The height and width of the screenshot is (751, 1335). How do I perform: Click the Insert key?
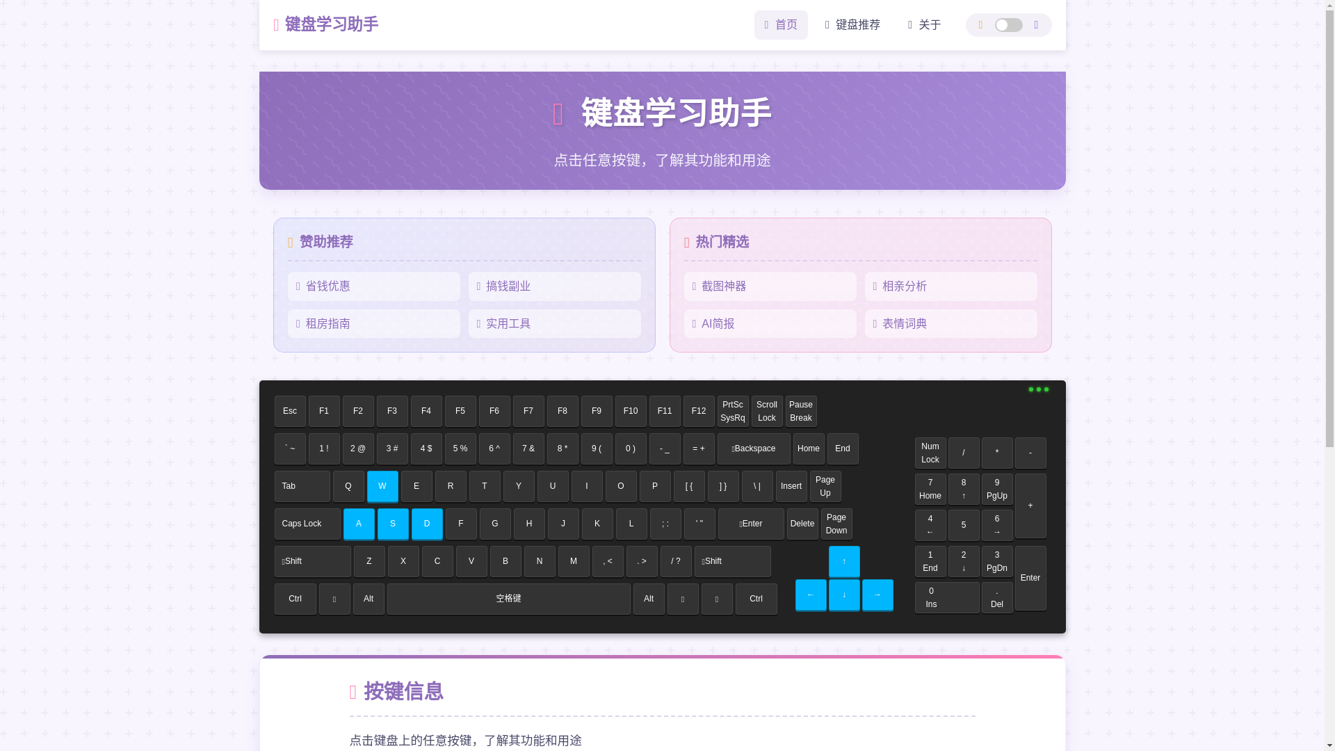pos(791,486)
